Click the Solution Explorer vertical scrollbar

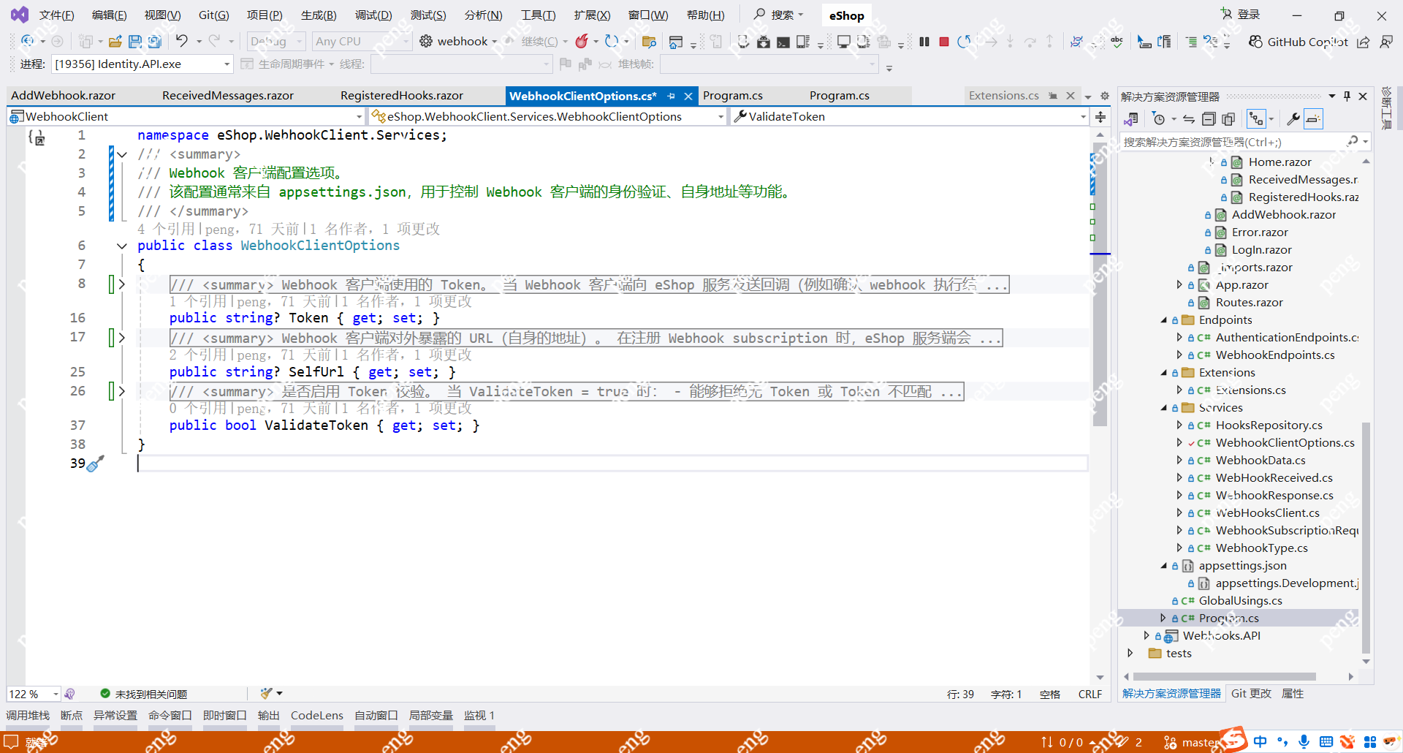(x=1366, y=537)
